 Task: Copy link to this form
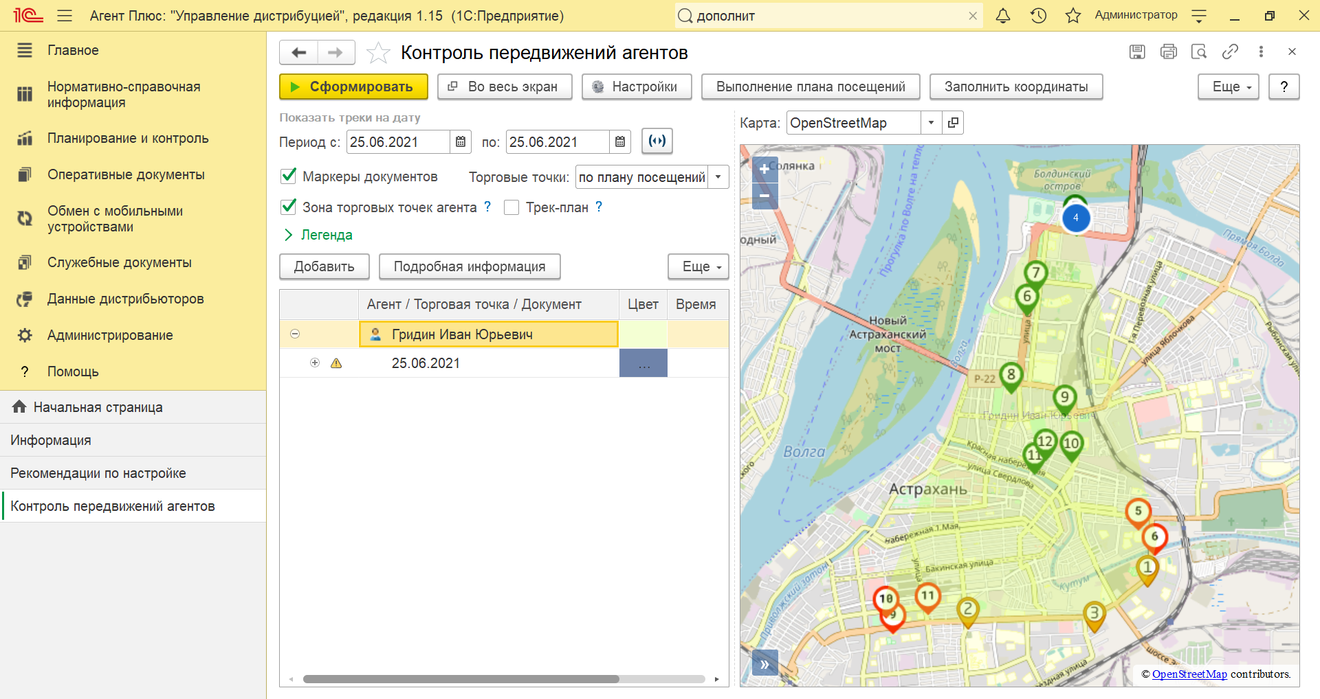pyautogui.click(x=1230, y=51)
